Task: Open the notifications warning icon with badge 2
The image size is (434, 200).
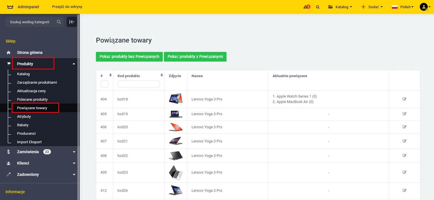Action: pyautogui.click(x=306, y=7)
